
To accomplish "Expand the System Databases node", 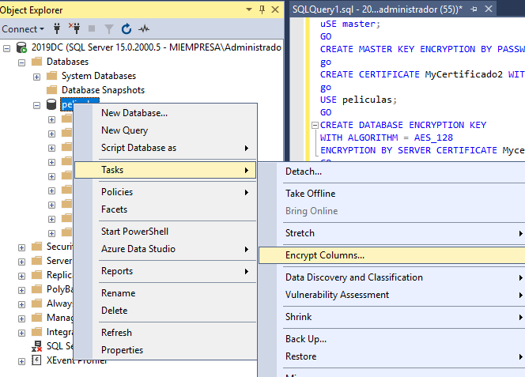I will pos(37,76).
